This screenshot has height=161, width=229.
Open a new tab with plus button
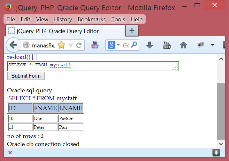132,31
